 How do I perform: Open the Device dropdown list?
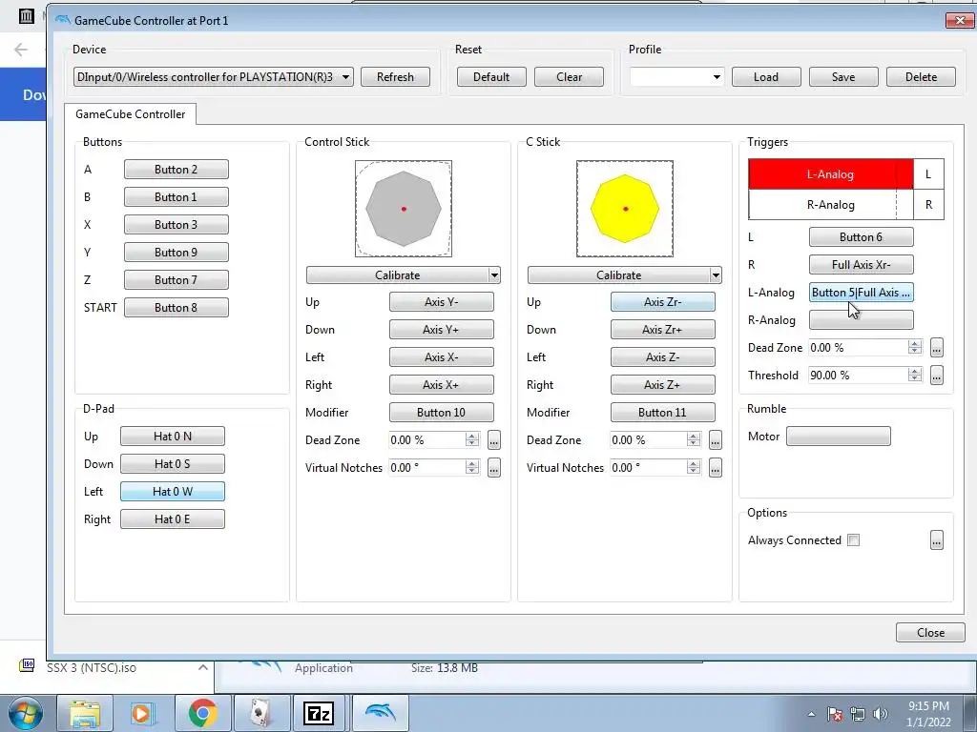point(213,76)
